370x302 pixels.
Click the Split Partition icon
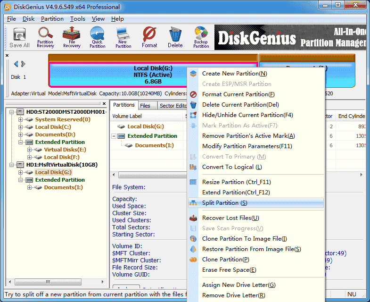tap(193, 203)
